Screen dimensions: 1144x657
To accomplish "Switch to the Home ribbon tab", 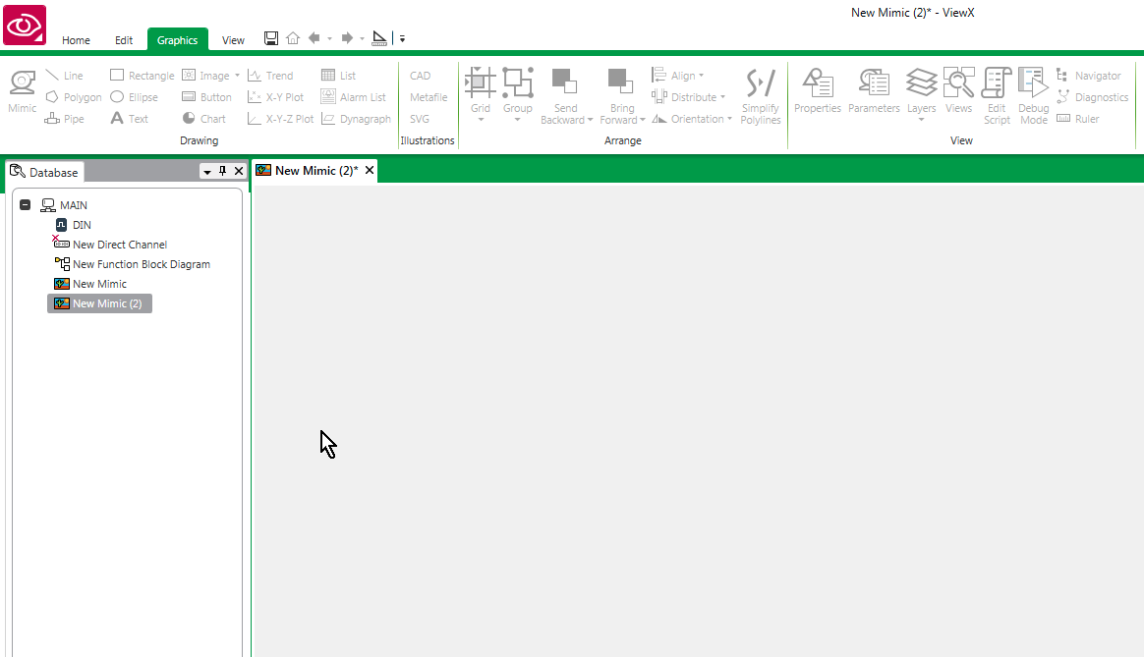I will tap(76, 40).
